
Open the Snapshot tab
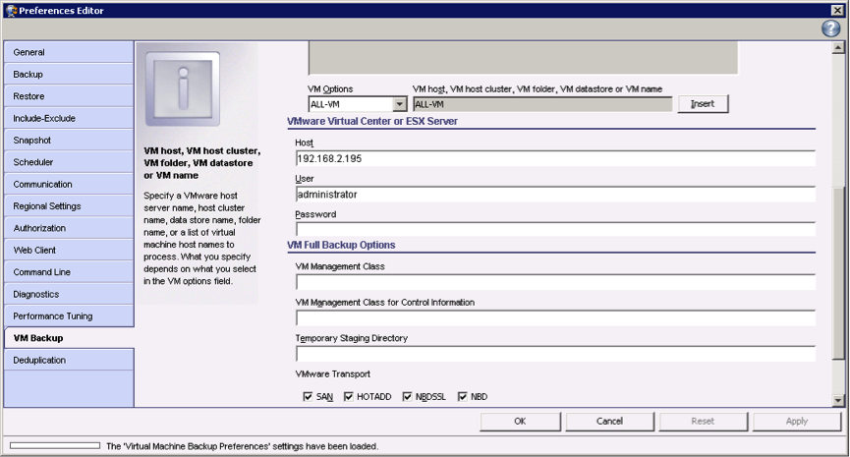69,140
